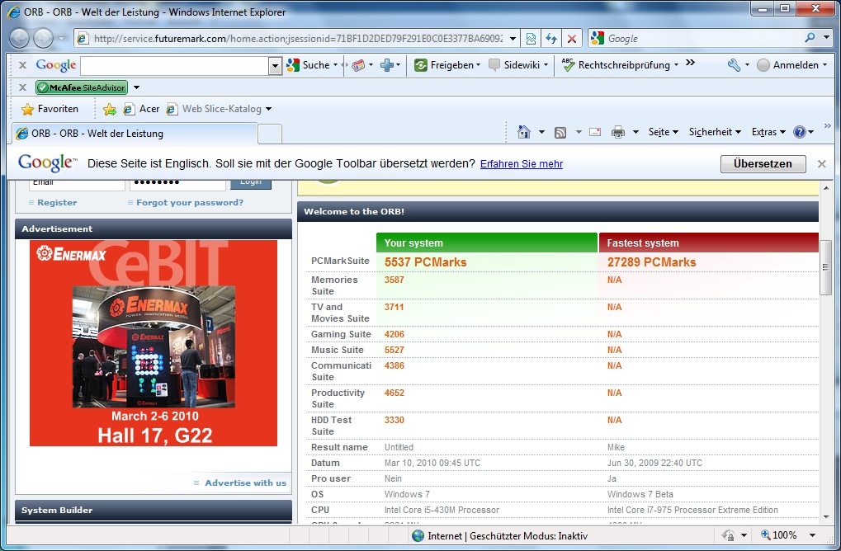Show more toolbar buttons chevron
841x551 pixels.
click(690, 63)
